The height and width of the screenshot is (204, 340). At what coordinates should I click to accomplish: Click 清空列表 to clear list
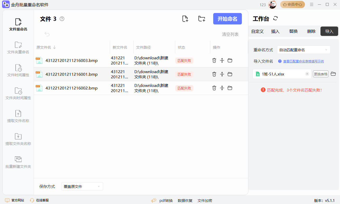(230, 34)
